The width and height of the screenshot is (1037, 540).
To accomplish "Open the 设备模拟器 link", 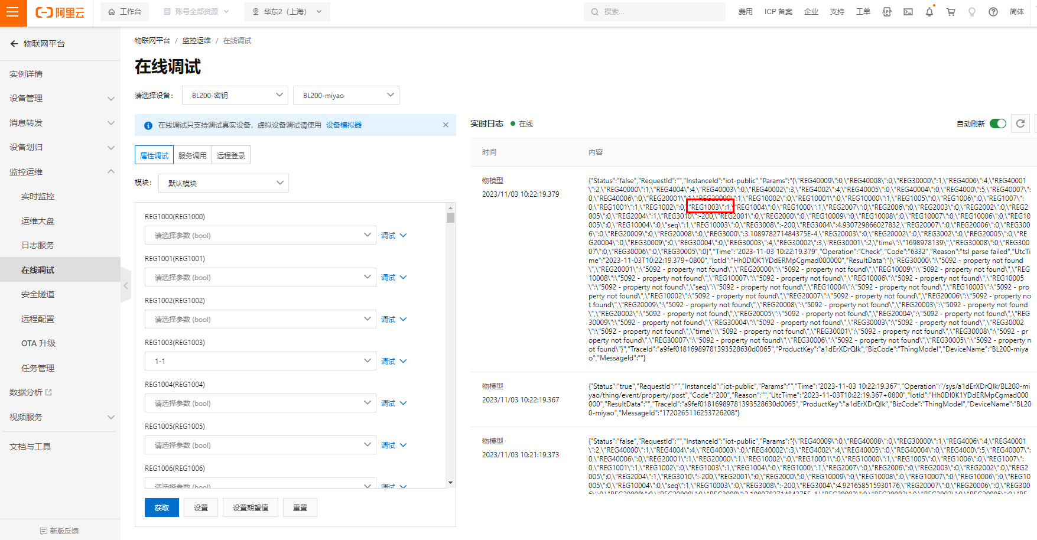I will (x=344, y=125).
